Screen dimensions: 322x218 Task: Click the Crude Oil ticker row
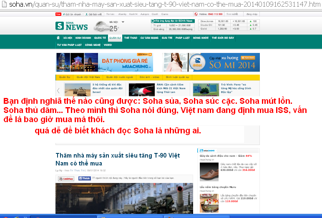coord(229,25)
